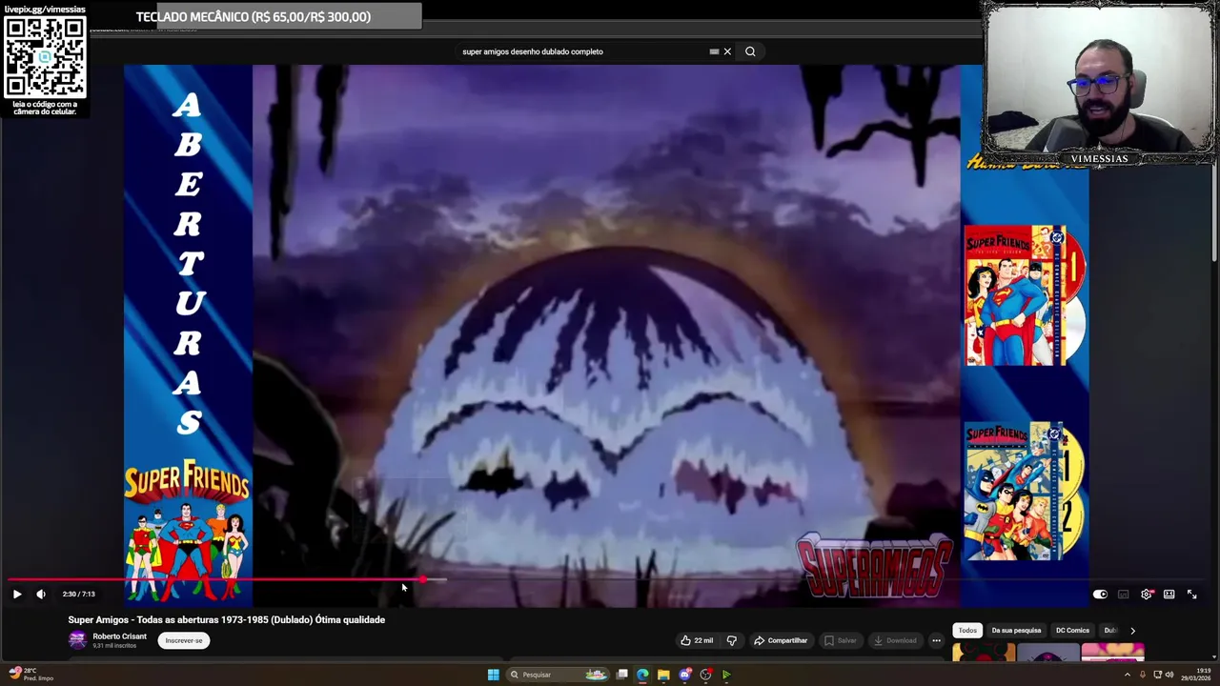Screen dimensions: 1220x686
Task: Toggle the autoplay switch in player
Action: tap(1100, 594)
